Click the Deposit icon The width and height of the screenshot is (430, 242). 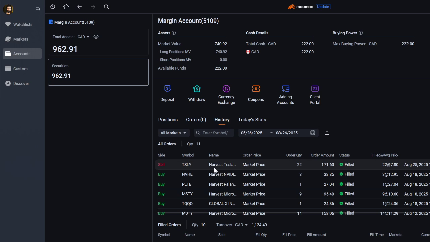[x=167, y=89]
